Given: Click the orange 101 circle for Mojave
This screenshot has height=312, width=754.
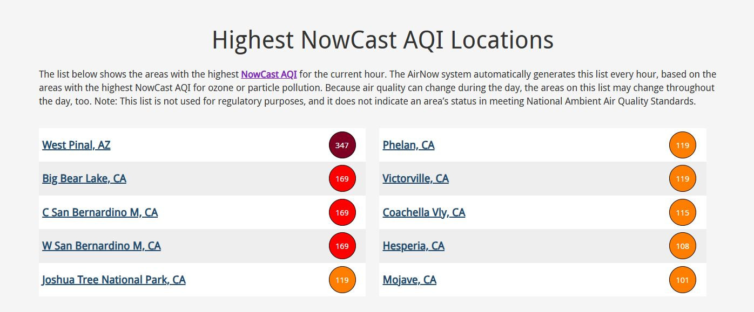Looking at the screenshot, I should (x=683, y=280).
